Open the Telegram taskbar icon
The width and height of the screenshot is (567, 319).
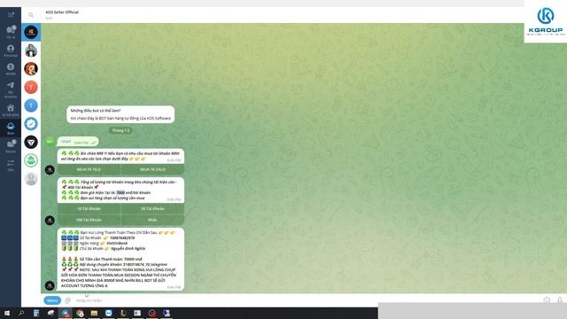point(65,313)
